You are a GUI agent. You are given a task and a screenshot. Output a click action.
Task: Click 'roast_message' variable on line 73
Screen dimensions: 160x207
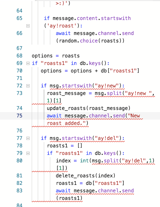pyautogui.click(x=66, y=94)
